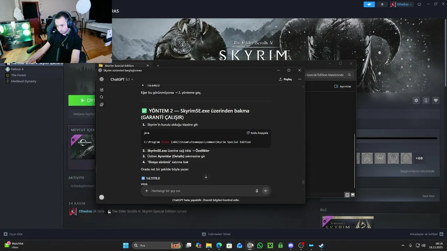Toggle Steam Big Picture monitor icon
The height and width of the screenshot is (251, 447).
(419, 4)
